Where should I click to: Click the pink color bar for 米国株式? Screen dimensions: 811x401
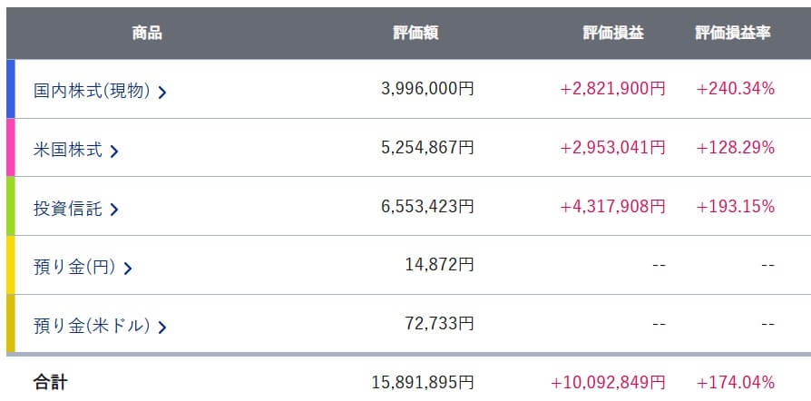(10, 148)
